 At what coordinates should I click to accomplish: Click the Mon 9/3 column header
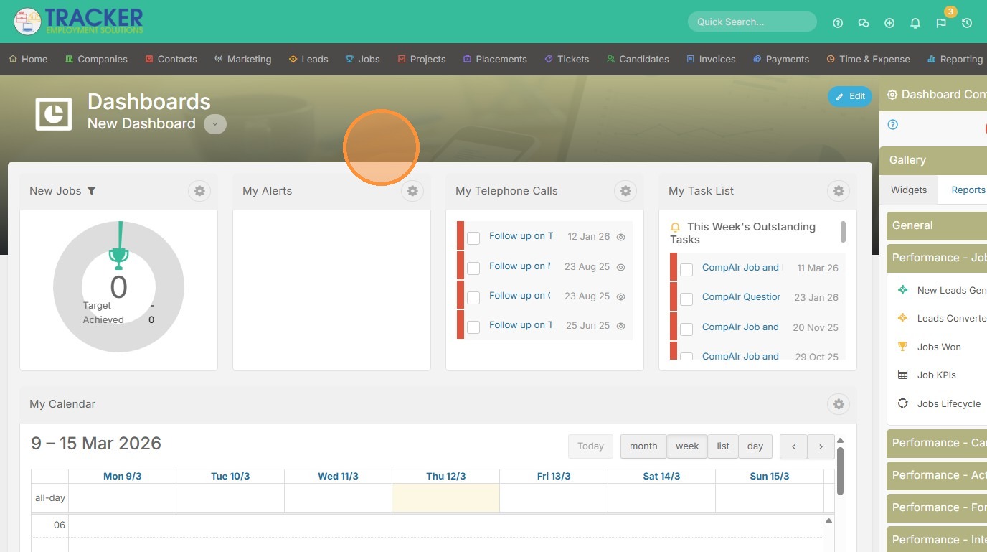click(122, 477)
